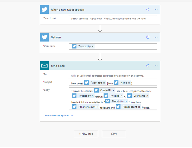Remove Description token from email body

pyautogui.click(x=126, y=101)
